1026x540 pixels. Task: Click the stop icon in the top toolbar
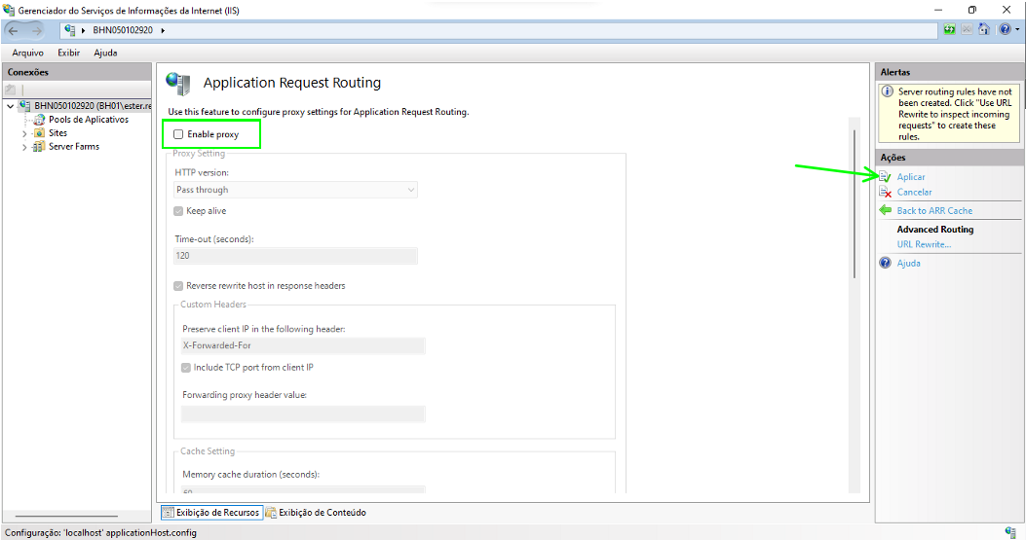pos(967,30)
